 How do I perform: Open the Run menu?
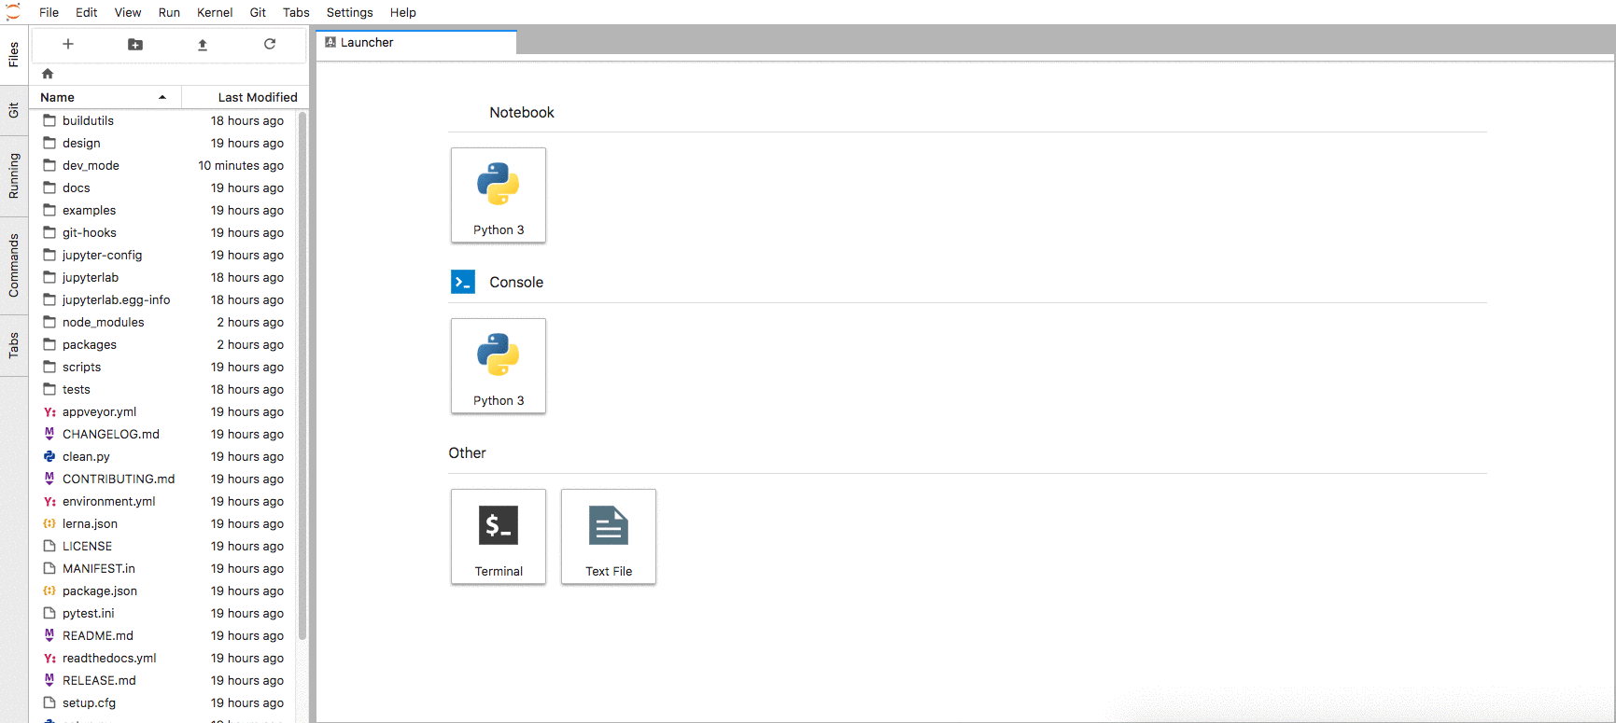click(x=169, y=12)
